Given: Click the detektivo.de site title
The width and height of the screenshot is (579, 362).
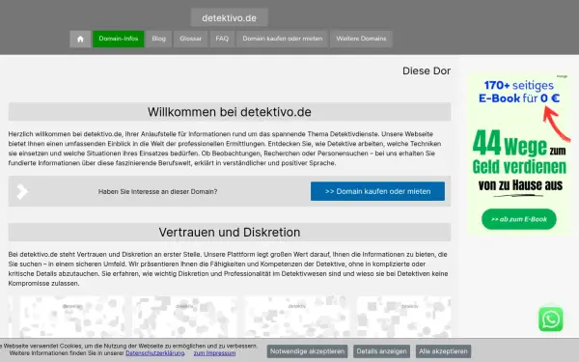Looking at the screenshot, I should (229, 17).
